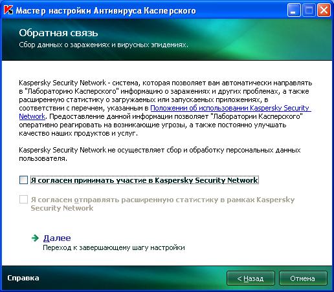The height and width of the screenshot is (292, 334).
Task: Cancel setup with the Отмена button
Action: 303,278
